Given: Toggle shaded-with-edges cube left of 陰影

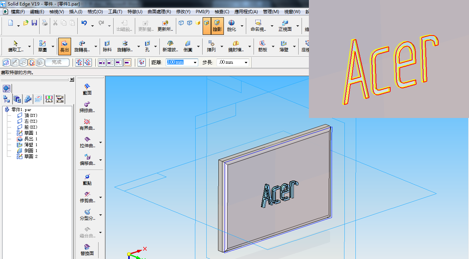Looking at the screenshot, I should pyautogui.click(x=207, y=26).
